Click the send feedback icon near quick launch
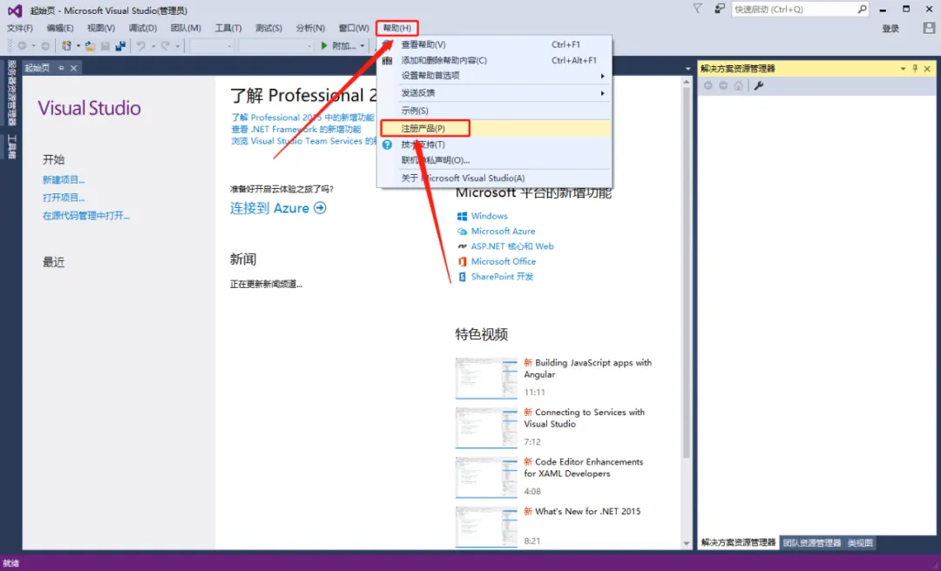The width and height of the screenshot is (941, 571). click(x=719, y=9)
